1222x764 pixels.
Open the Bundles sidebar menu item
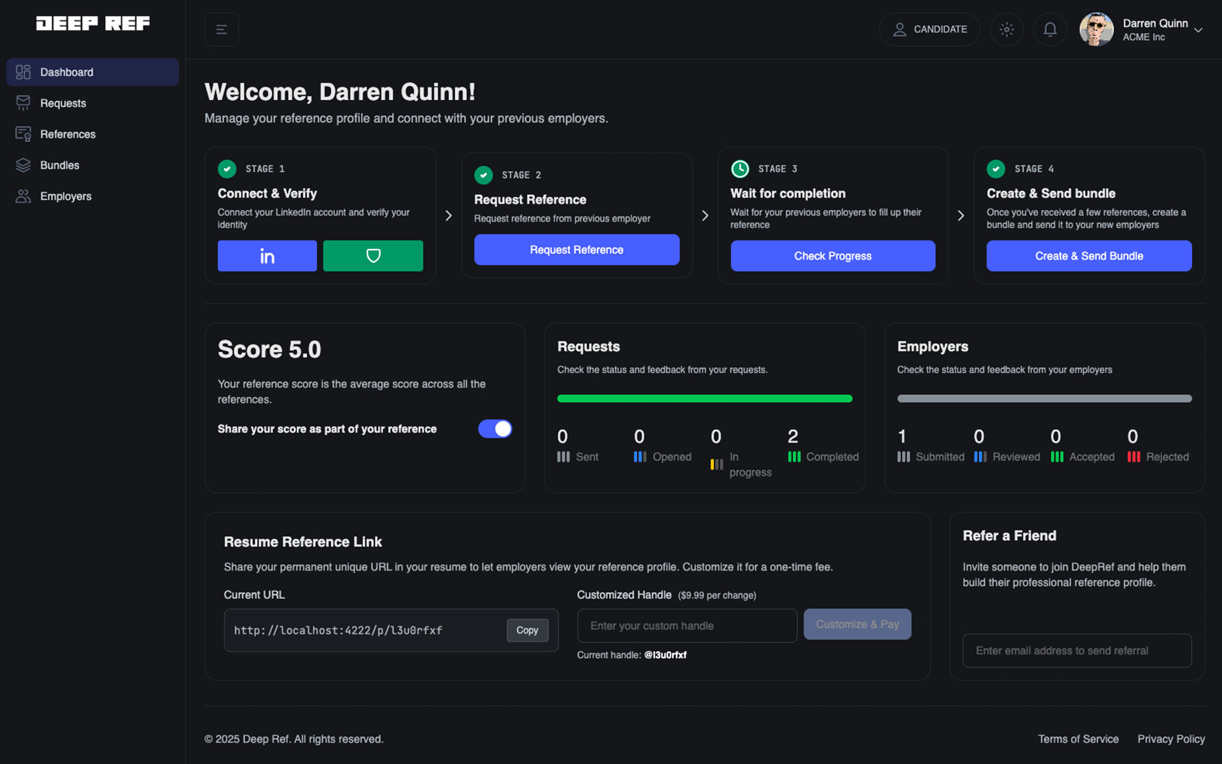coord(60,165)
